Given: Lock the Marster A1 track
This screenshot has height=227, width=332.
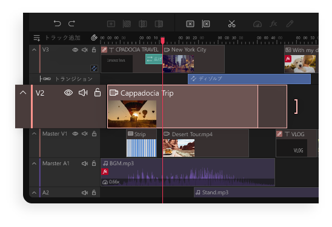Looking at the screenshot, I should [x=94, y=163].
